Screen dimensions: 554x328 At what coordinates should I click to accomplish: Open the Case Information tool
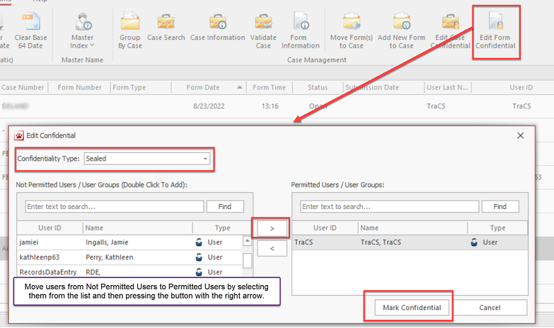[x=217, y=28]
